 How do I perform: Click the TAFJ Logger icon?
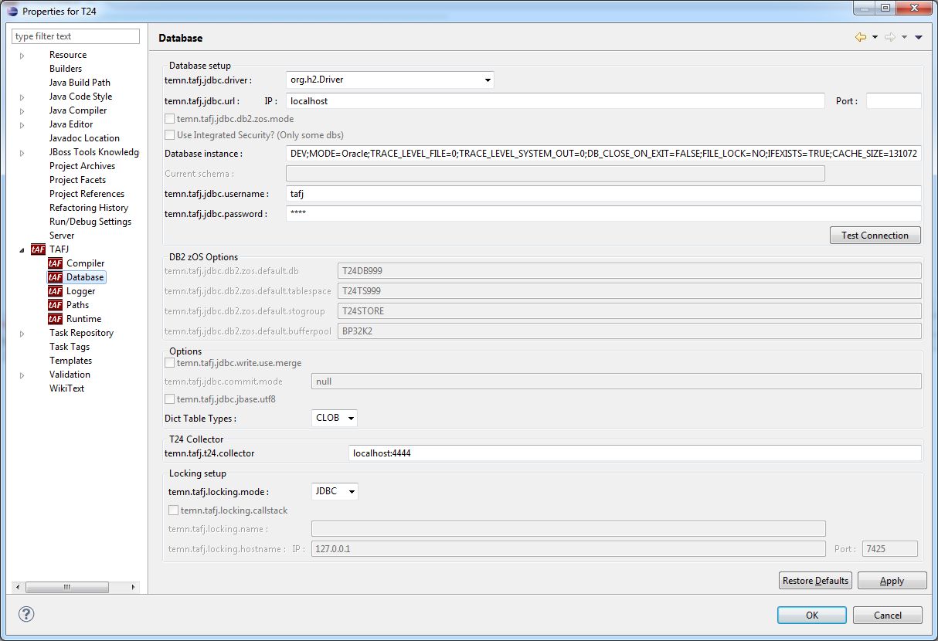pos(55,291)
